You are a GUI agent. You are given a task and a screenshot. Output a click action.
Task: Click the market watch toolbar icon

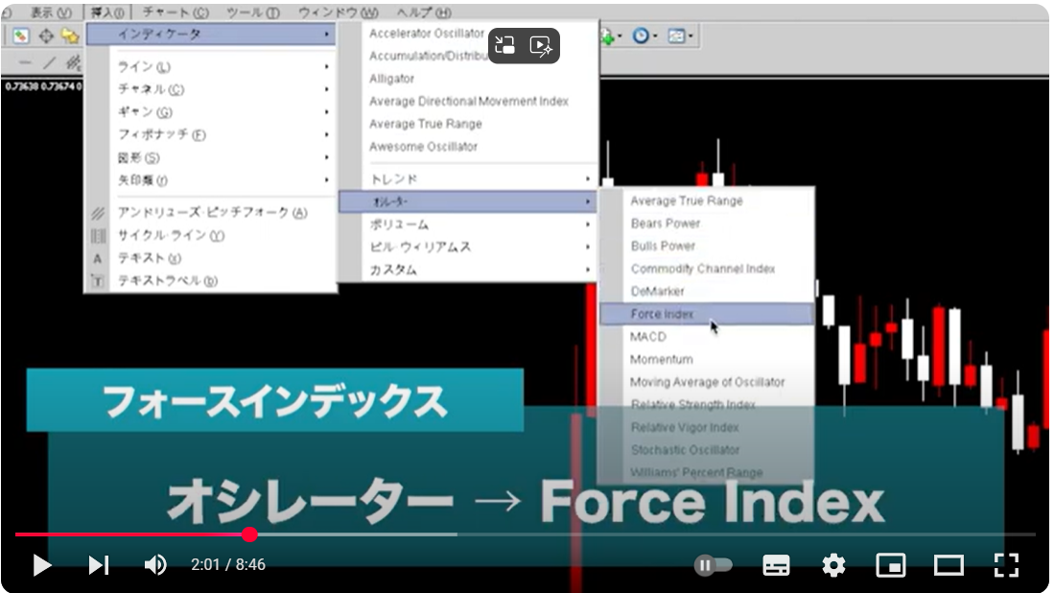(21, 36)
